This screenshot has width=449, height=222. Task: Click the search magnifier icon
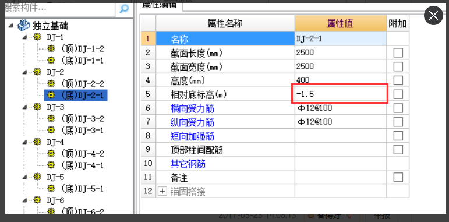coord(123,9)
